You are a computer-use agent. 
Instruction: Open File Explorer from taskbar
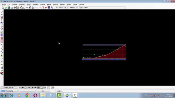point(43,96)
